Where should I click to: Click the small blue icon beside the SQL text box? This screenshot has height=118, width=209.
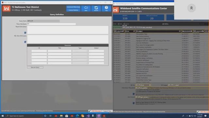coord(25,42)
